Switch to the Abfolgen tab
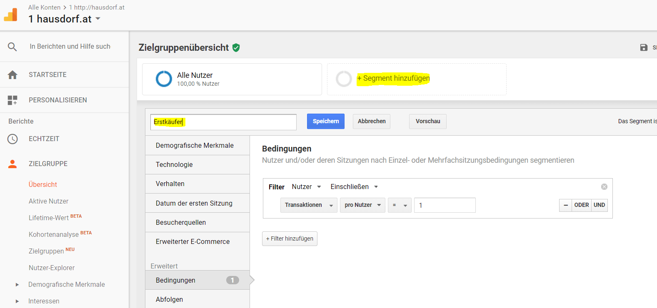This screenshot has width=657, height=308. (x=170, y=299)
